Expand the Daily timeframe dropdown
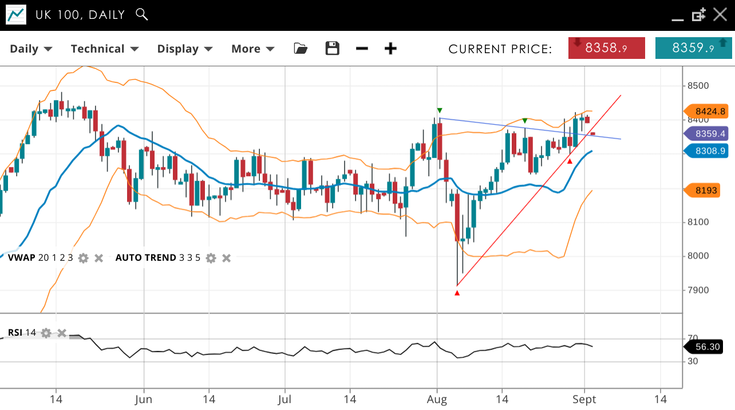This screenshot has width=735, height=410. 31,49
